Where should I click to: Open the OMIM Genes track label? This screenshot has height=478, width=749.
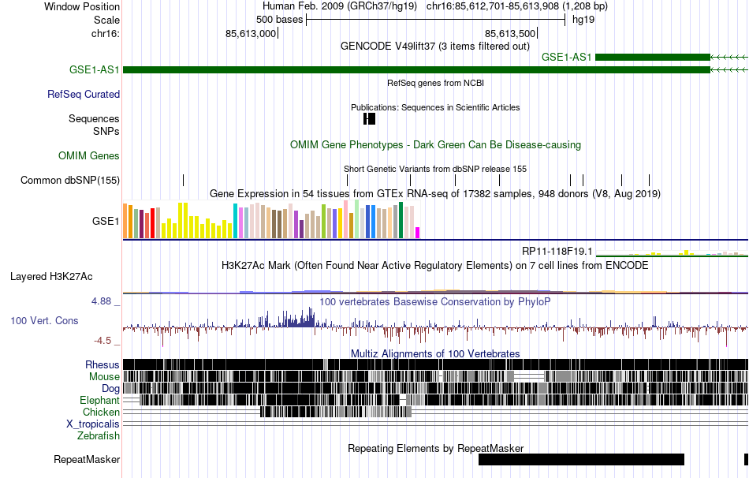[x=89, y=156]
